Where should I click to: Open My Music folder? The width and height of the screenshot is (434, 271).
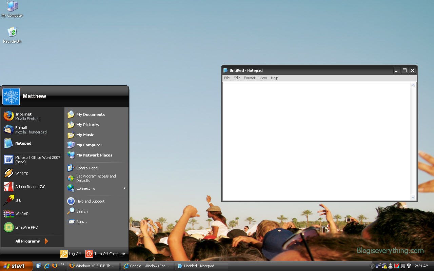tap(96, 135)
